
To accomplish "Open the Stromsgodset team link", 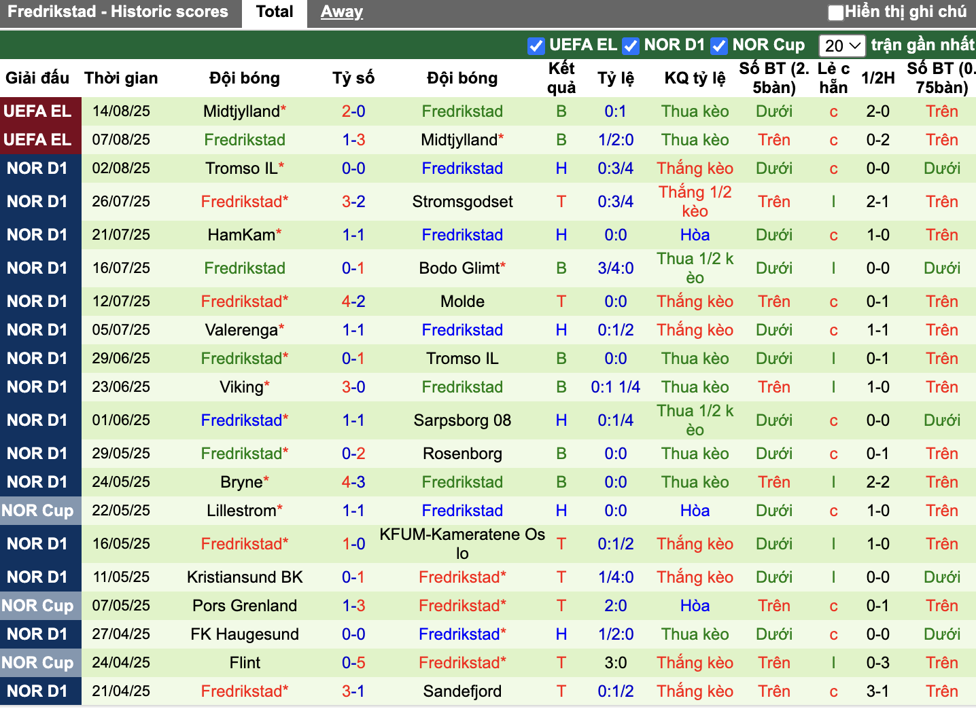I will pos(462,202).
